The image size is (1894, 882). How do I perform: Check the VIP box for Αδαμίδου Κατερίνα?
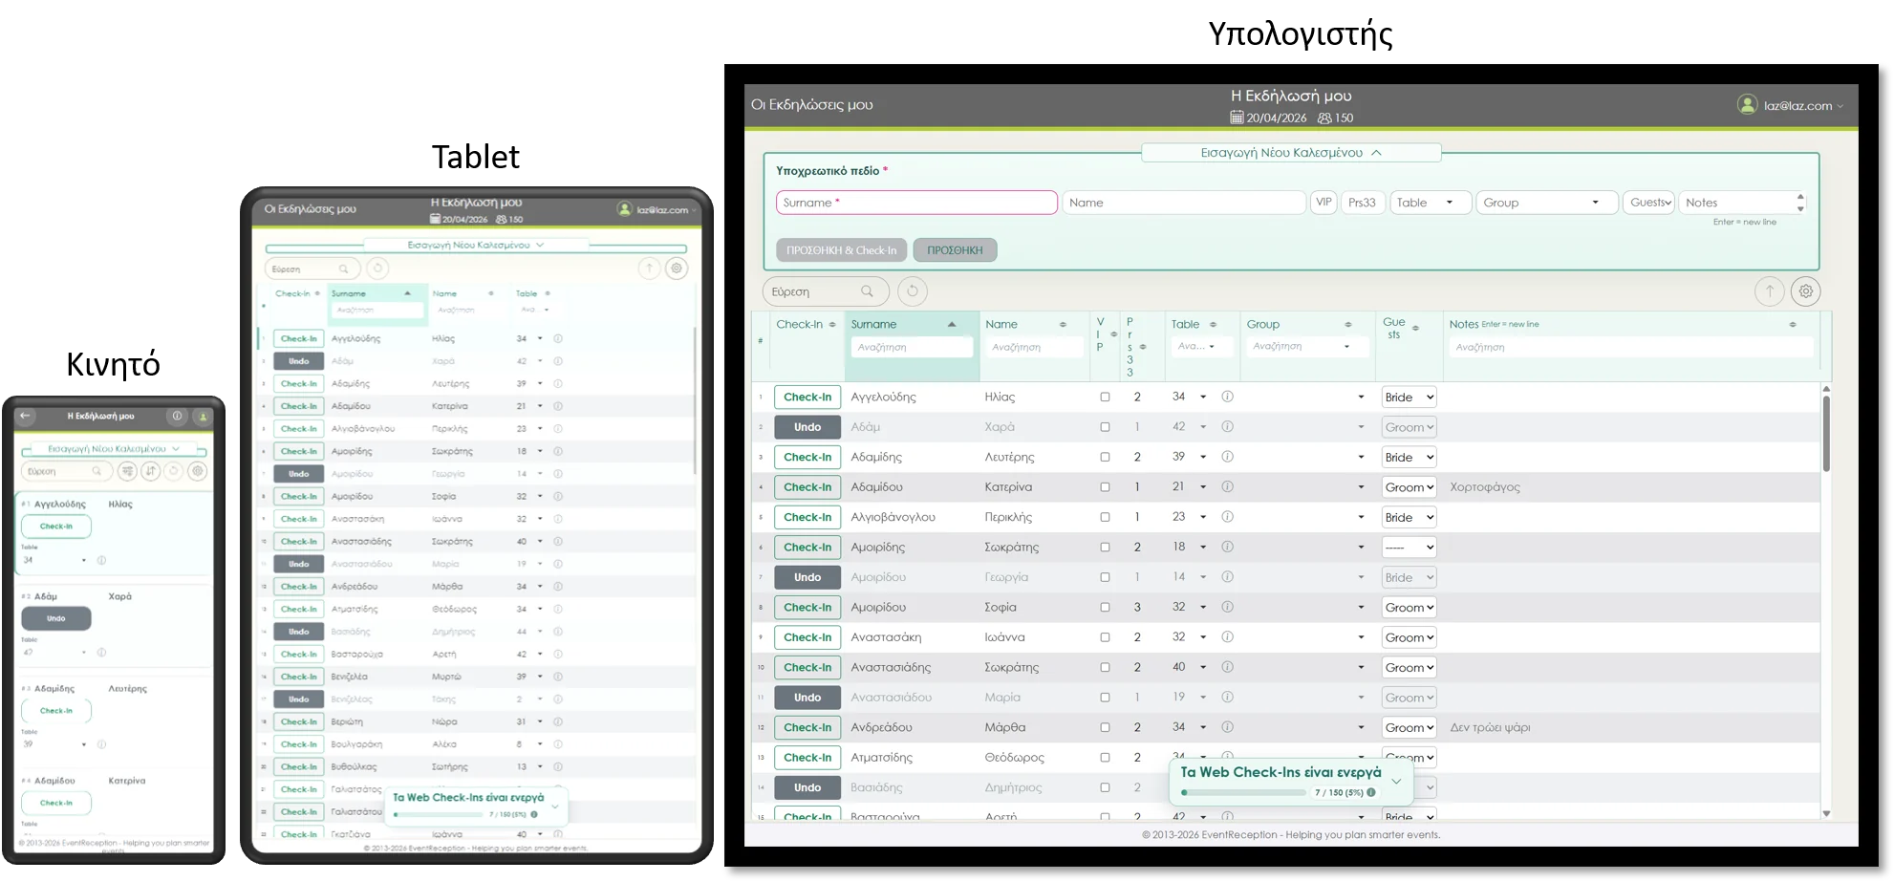1105,487
